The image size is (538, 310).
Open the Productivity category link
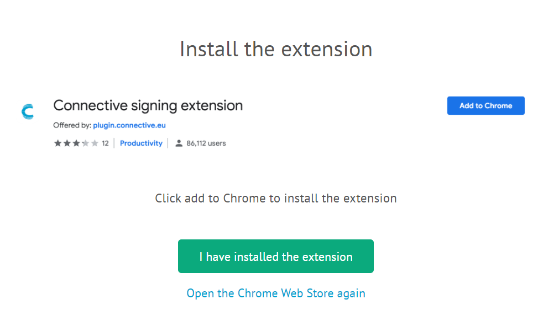(x=141, y=143)
